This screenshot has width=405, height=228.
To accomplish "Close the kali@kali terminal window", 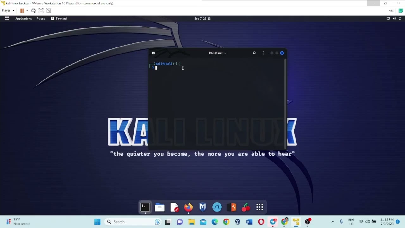I will pos(282,53).
